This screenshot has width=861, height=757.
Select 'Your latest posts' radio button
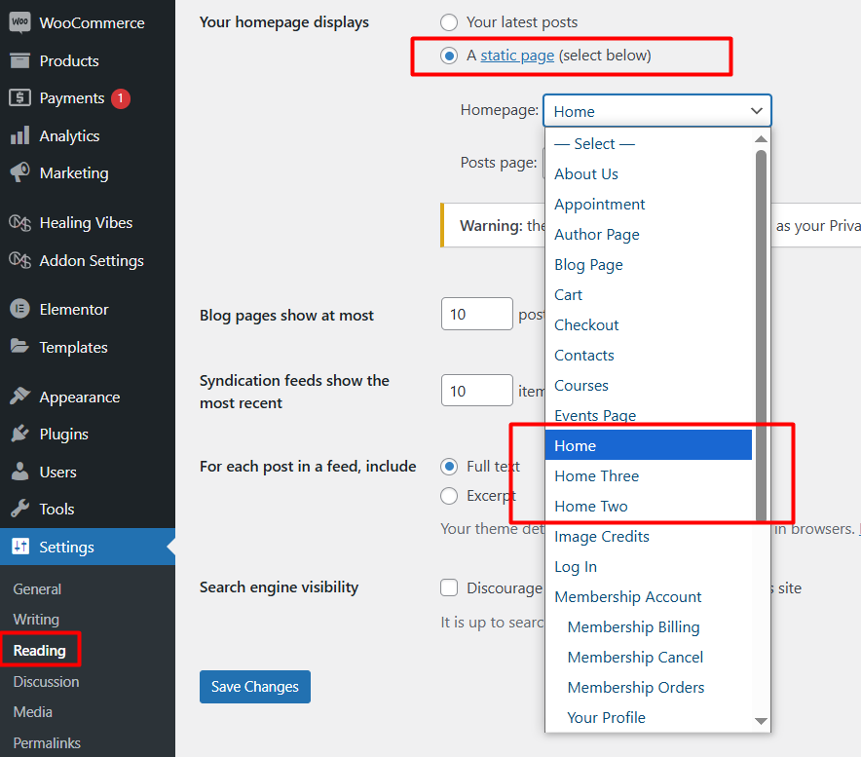pyautogui.click(x=449, y=22)
